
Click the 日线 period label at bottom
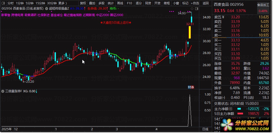(x=205, y=129)
